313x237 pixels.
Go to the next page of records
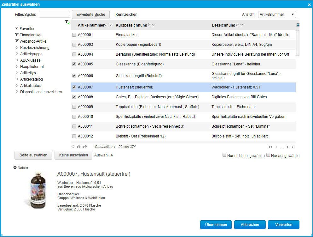287,147
